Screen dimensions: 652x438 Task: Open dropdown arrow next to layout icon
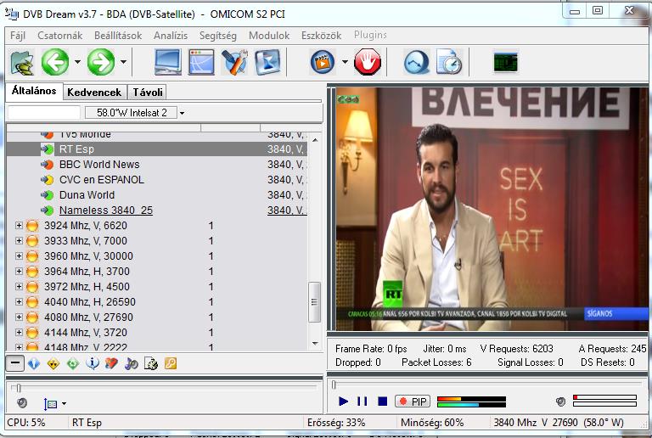pyautogui.click(x=64, y=403)
